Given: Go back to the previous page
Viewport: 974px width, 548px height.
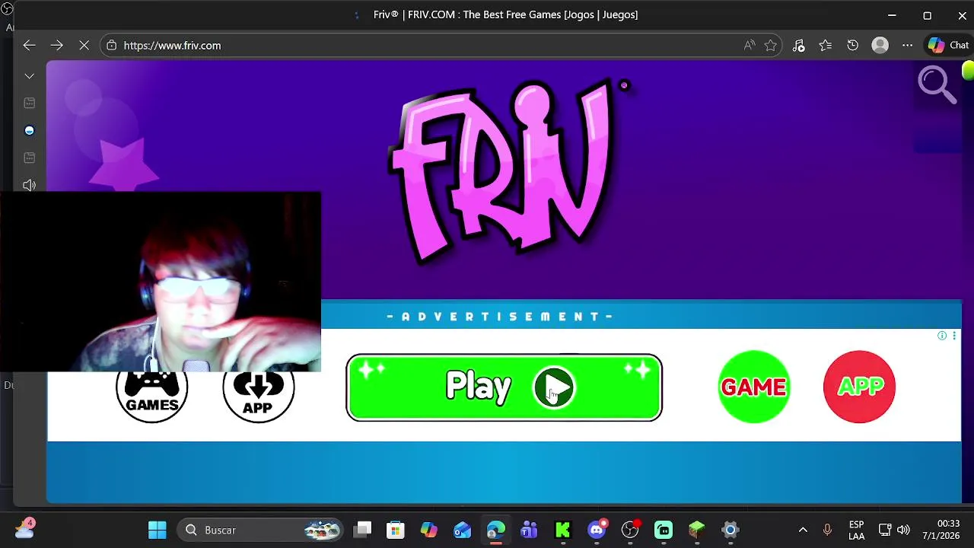Looking at the screenshot, I should [x=29, y=46].
